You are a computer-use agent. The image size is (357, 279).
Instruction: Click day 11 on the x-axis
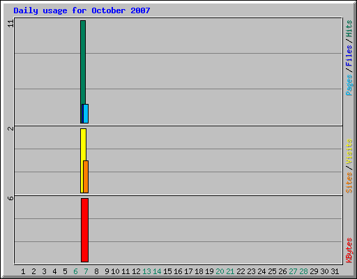click(126, 271)
